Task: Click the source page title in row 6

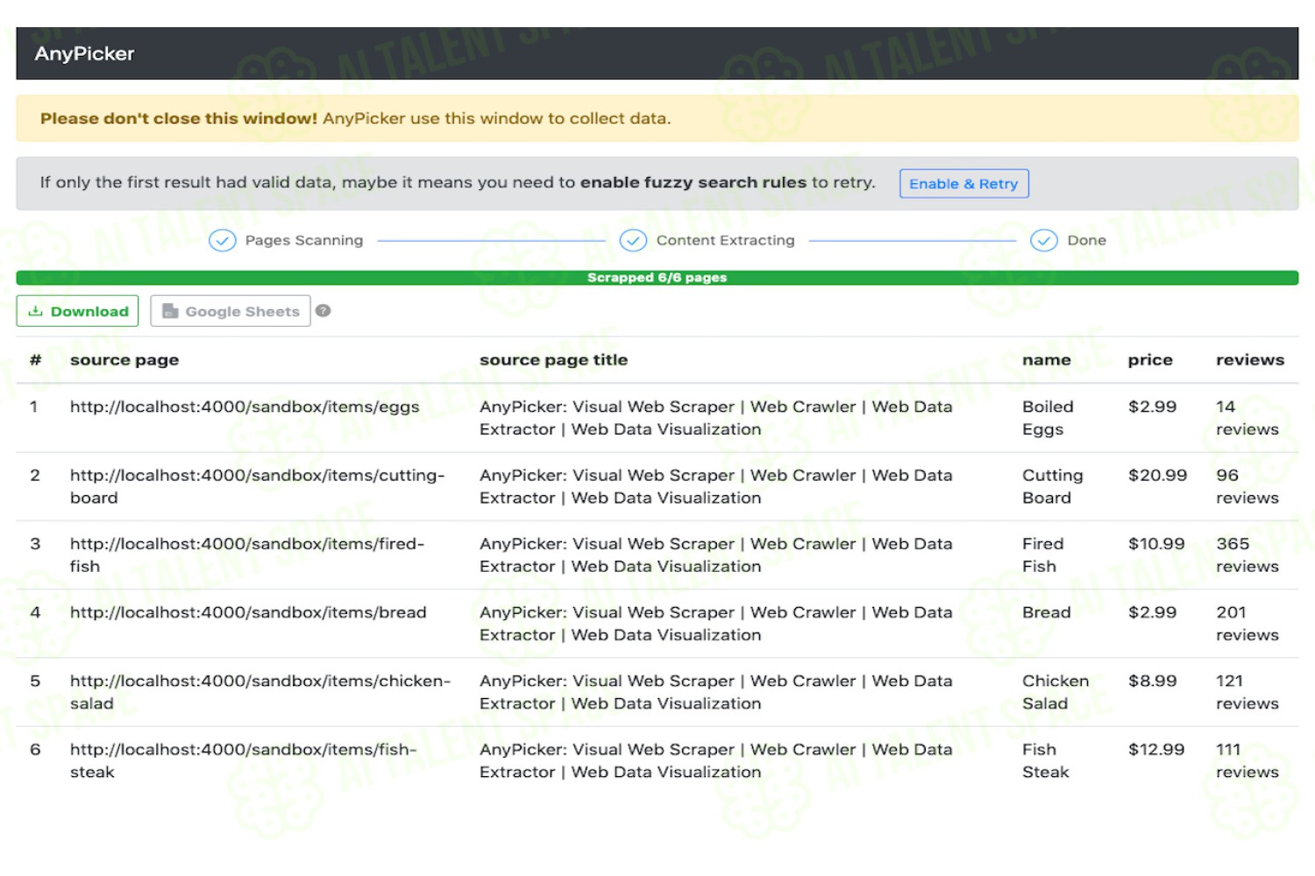Action: pyautogui.click(x=716, y=760)
